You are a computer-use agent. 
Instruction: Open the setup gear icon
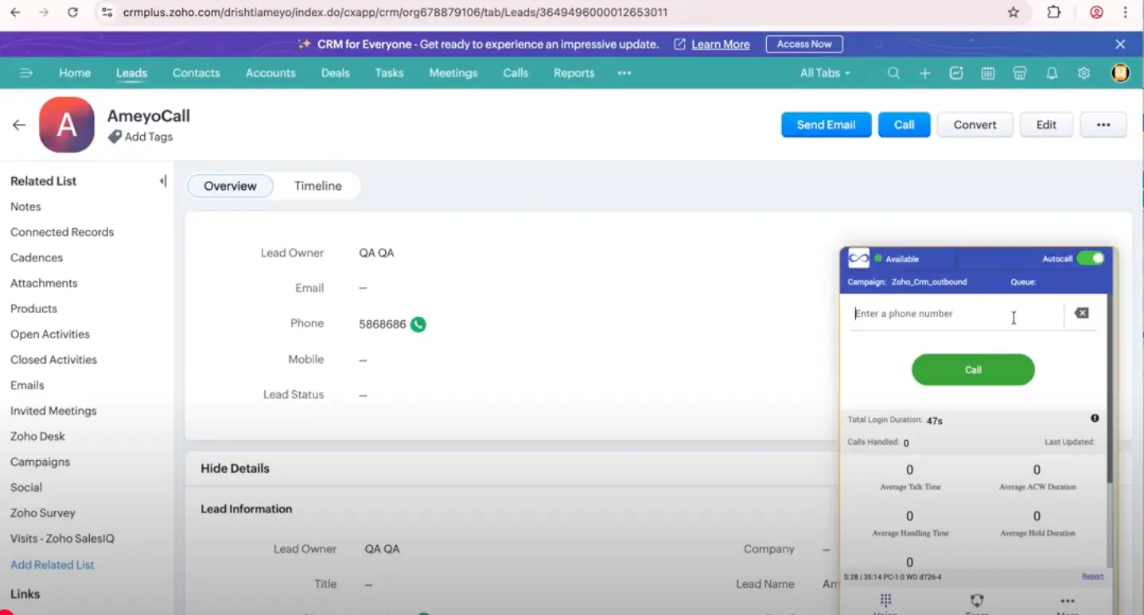1084,73
